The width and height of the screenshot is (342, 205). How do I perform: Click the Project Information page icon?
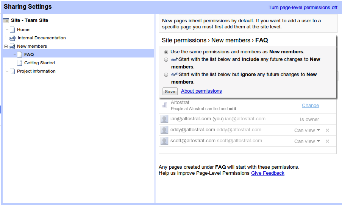point(13,71)
